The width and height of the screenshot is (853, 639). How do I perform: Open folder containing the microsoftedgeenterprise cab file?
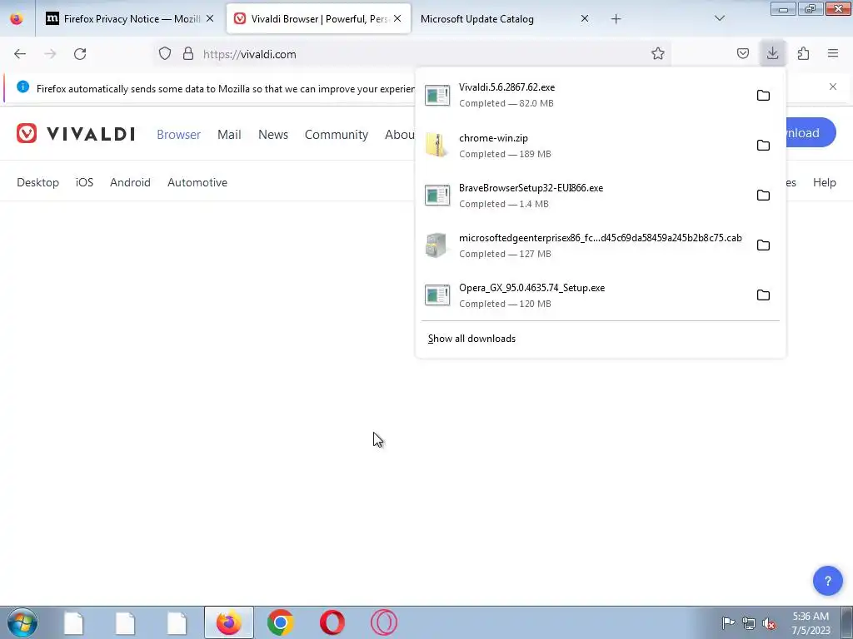tap(763, 245)
